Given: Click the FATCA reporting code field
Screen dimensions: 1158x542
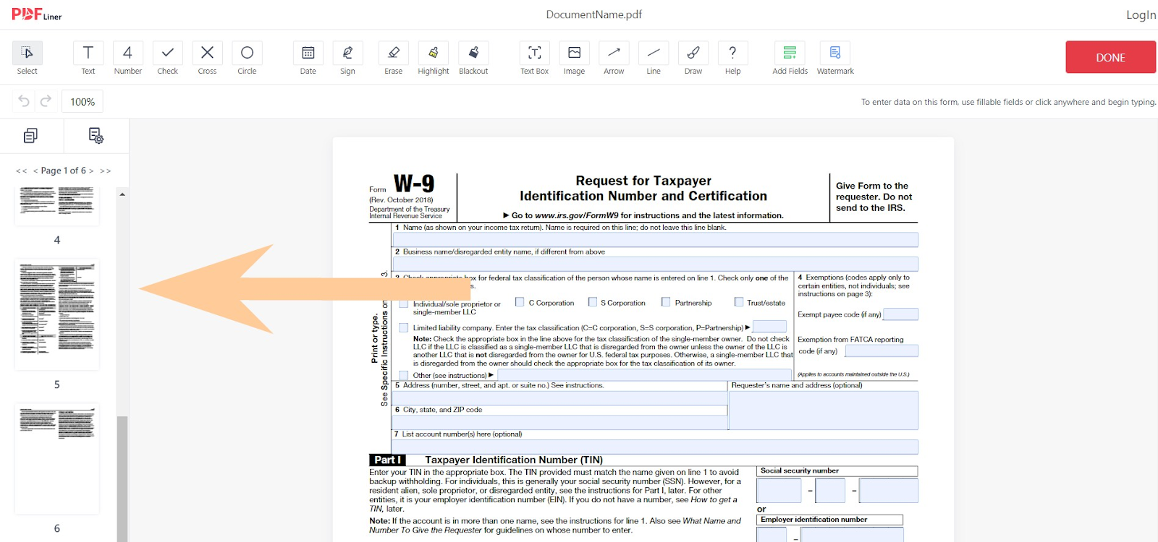Looking at the screenshot, I should pos(882,350).
